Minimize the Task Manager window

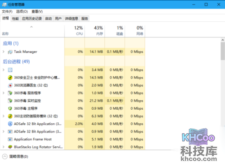point(194,5)
